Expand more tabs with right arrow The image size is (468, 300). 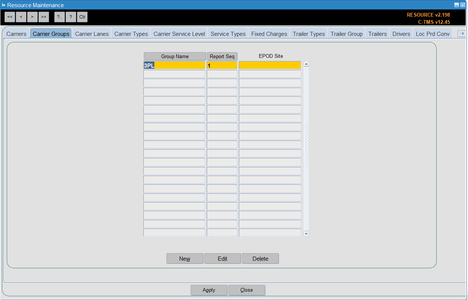tap(462, 34)
